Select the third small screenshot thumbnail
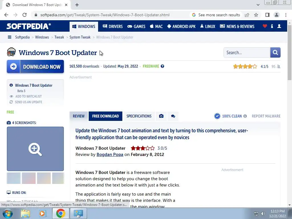 click(44, 178)
